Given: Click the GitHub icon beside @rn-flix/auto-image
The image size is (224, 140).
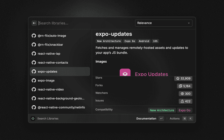Looking at the screenshot, I should [34, 36].
